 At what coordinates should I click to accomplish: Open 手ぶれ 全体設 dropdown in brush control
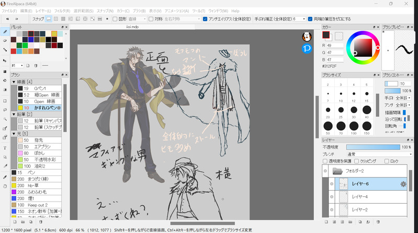[x=402, y=98]
